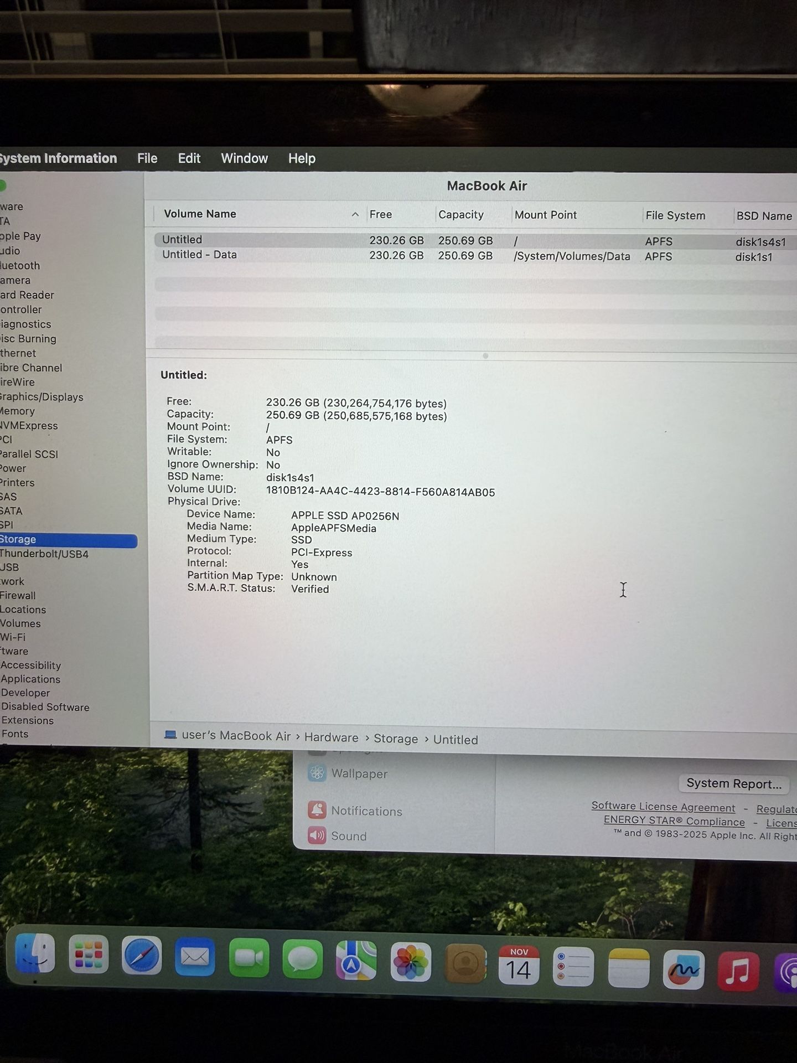797x1063 pixels.
Task: Click the pane splitter handle dot
Action: point(485,356)
